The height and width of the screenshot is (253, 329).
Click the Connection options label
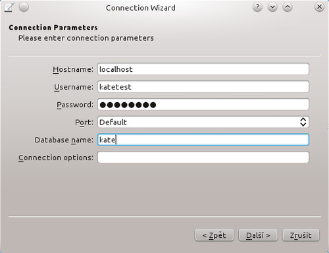pyautogui.click(x=56, y=157)
